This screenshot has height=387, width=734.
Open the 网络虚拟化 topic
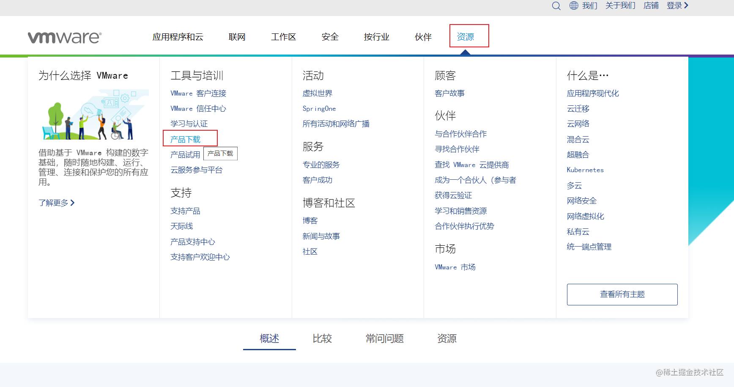click(586, 217)
